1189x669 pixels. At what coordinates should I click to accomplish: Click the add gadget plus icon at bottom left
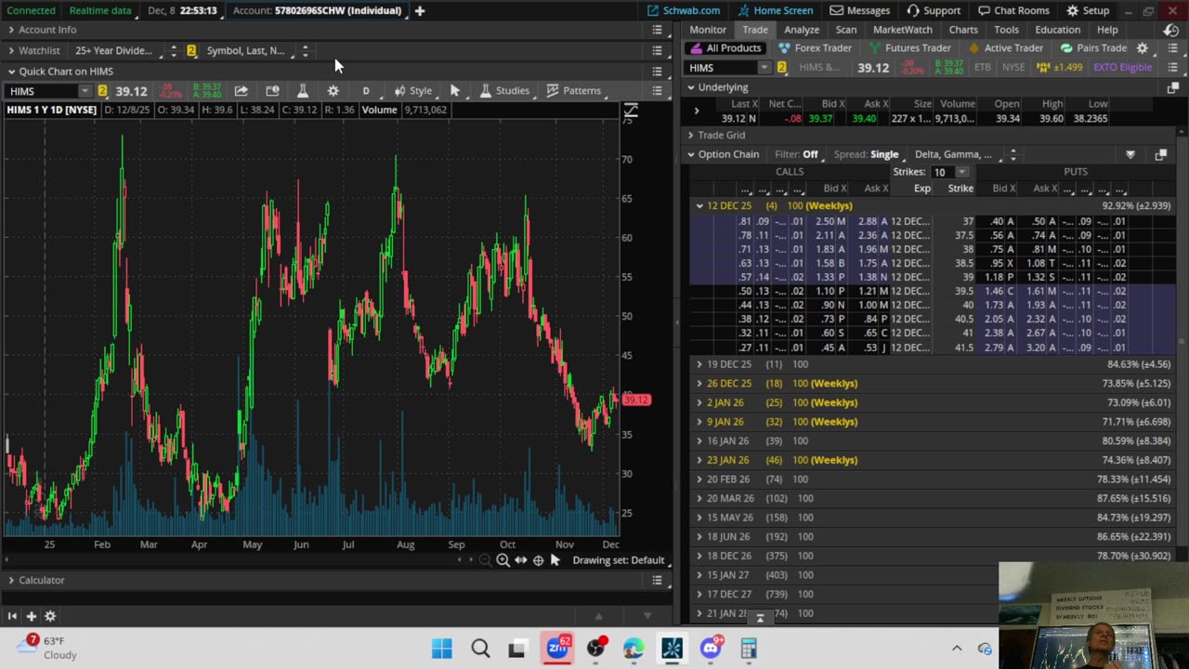click(31, 616)
